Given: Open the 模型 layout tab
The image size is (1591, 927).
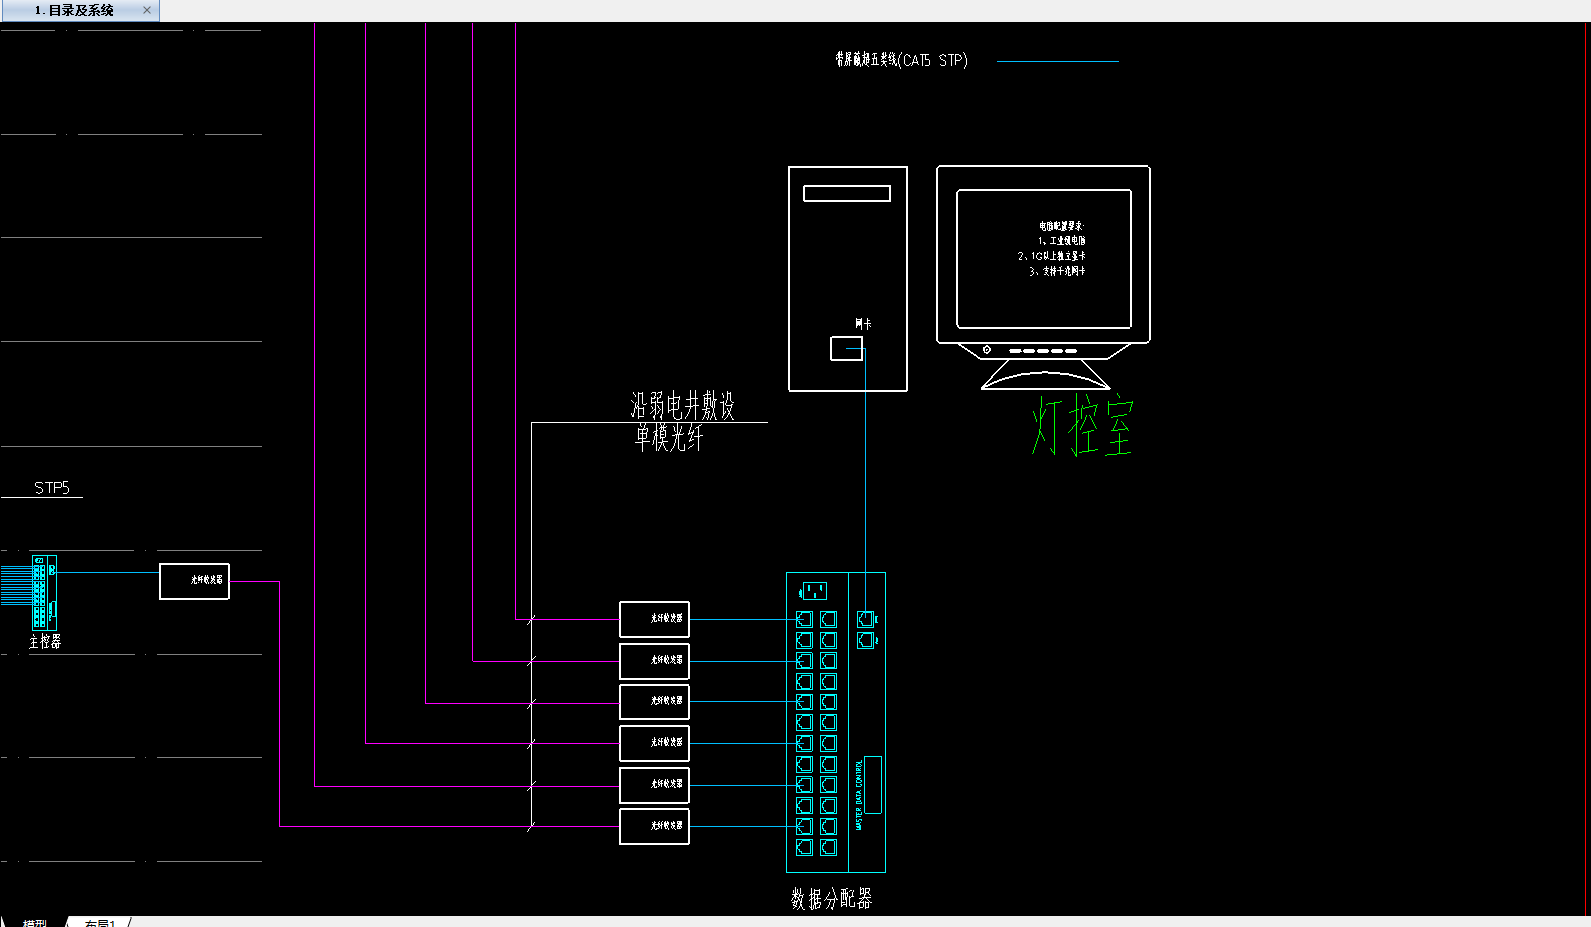Looking at the screenshot, I should 35,923.
